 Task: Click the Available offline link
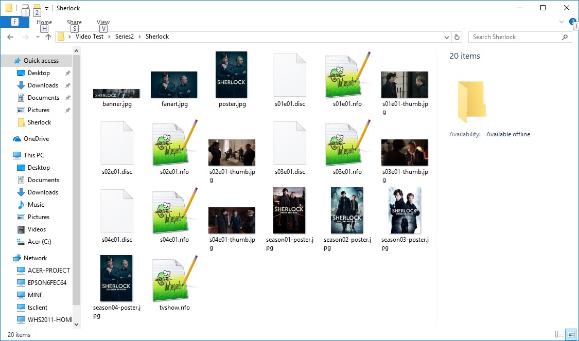point(508,134)
